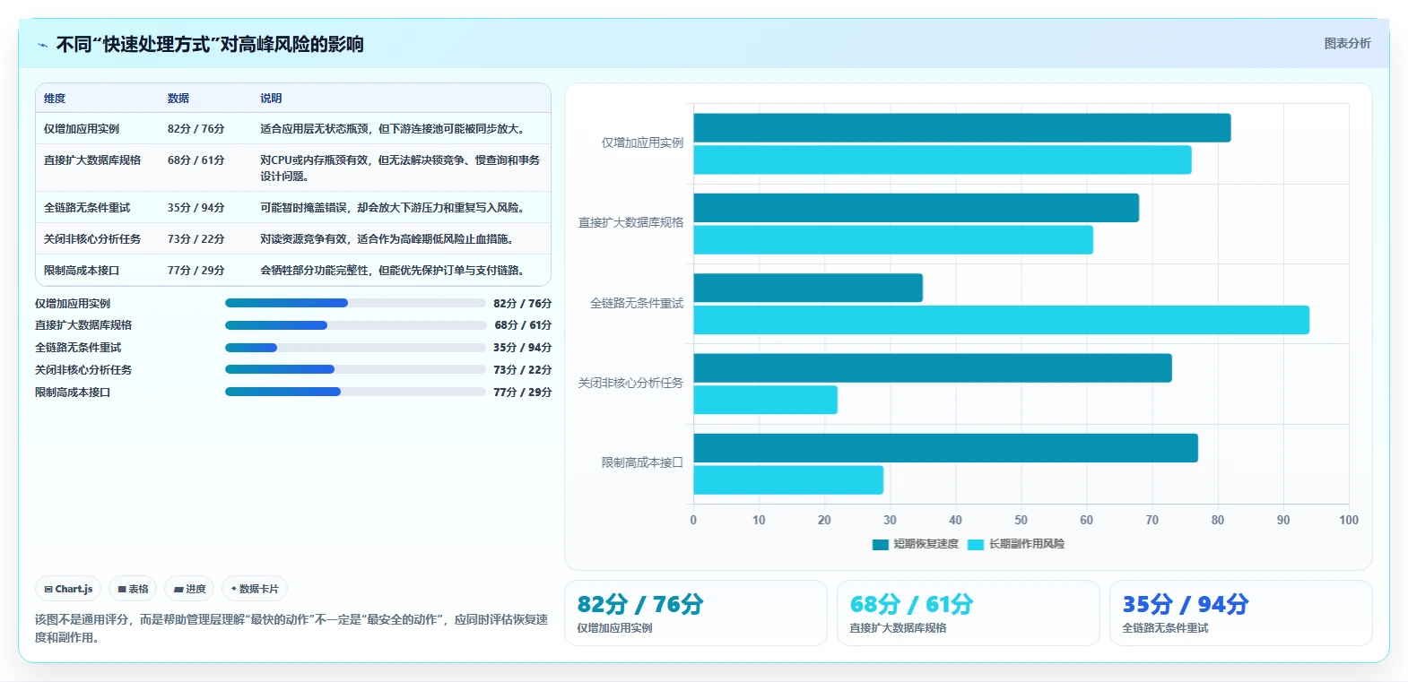
Task: Click the dark bar for 直接扩大数据库规格
Action: (x=917, y=208)
